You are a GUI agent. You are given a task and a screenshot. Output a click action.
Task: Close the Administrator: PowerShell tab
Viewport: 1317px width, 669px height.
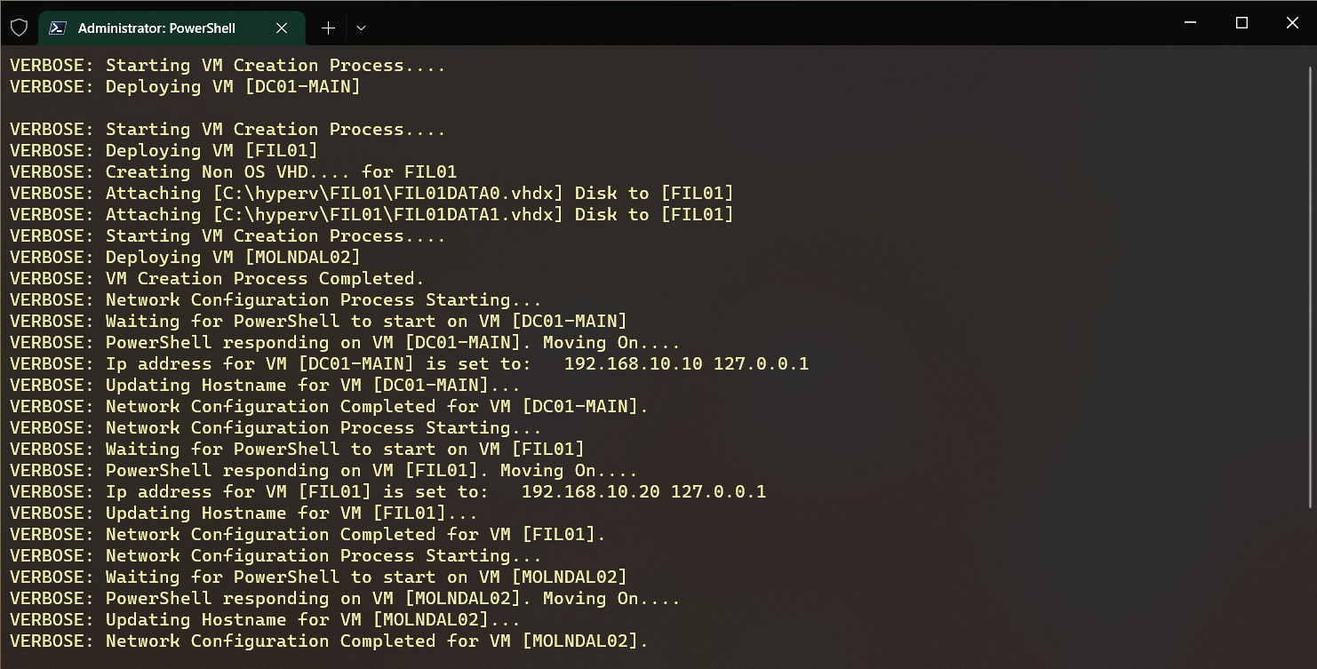pos(282,28)
